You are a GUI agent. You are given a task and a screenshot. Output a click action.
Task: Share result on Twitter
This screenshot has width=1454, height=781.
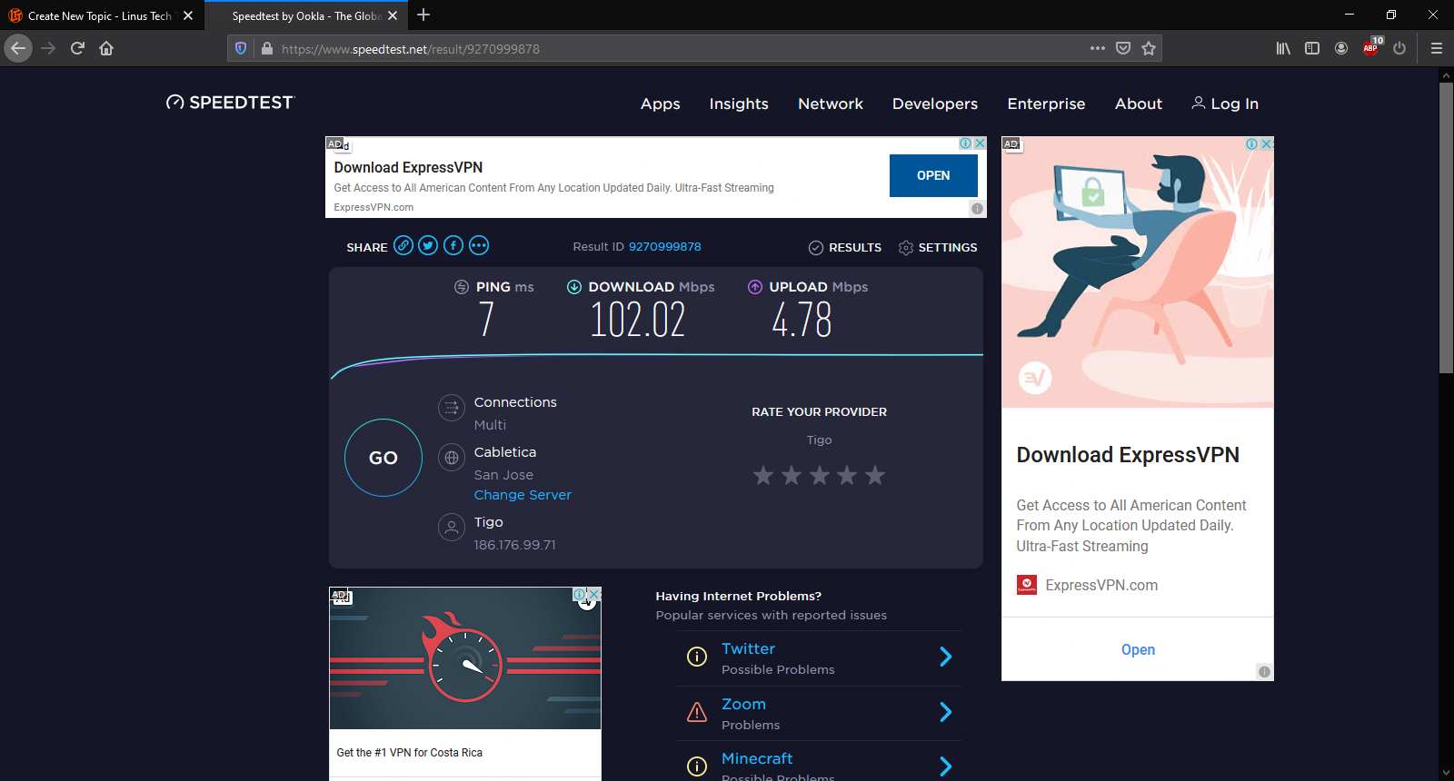point(428,245)
